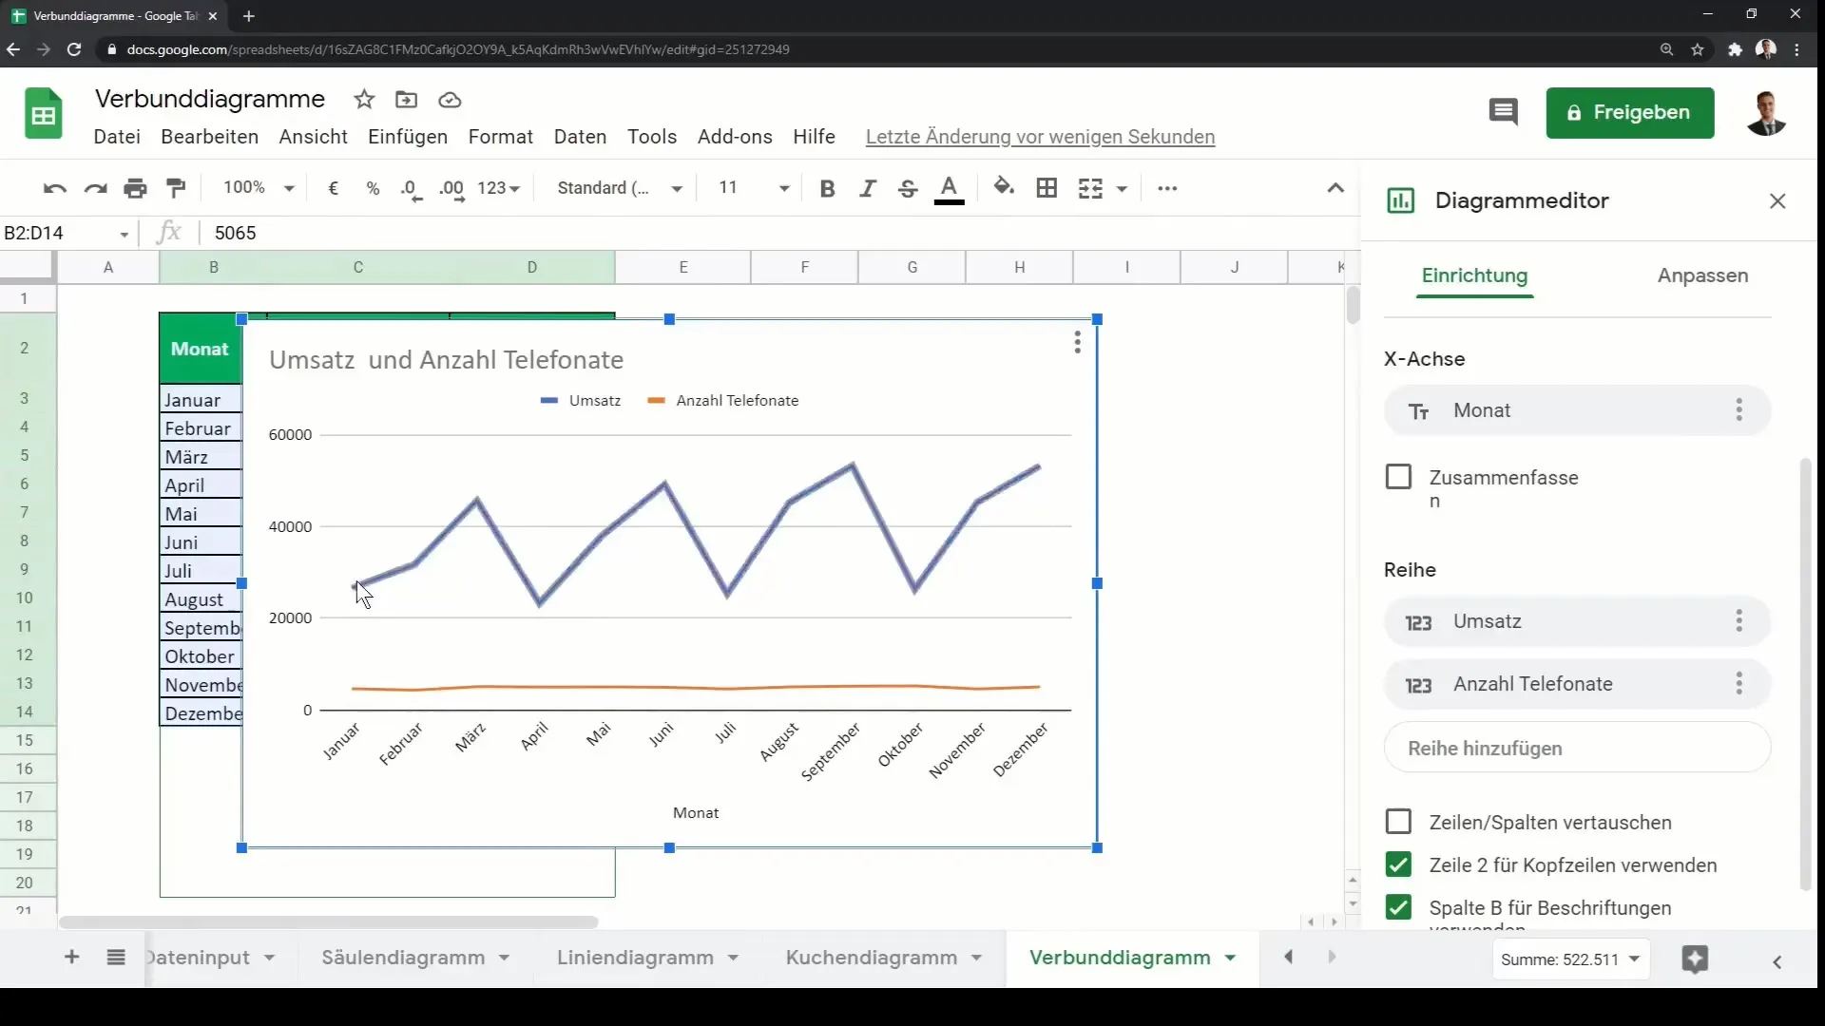Click the Explore button icon
This screenshot has width=1825, height=1026.
coord(1695,959)
